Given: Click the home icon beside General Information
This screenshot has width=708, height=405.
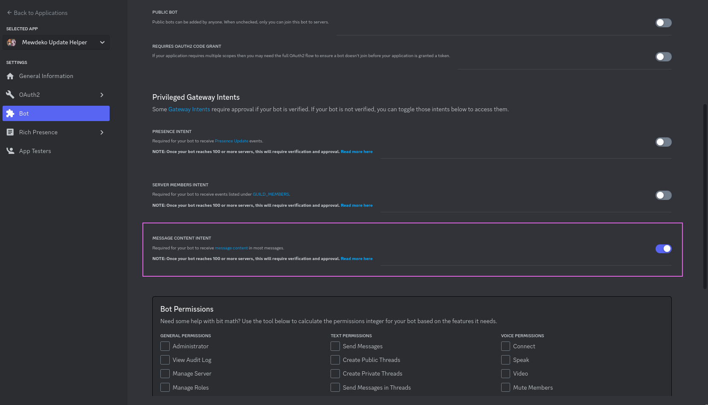Looking at the screenshot, I should (x=11, y=75).
